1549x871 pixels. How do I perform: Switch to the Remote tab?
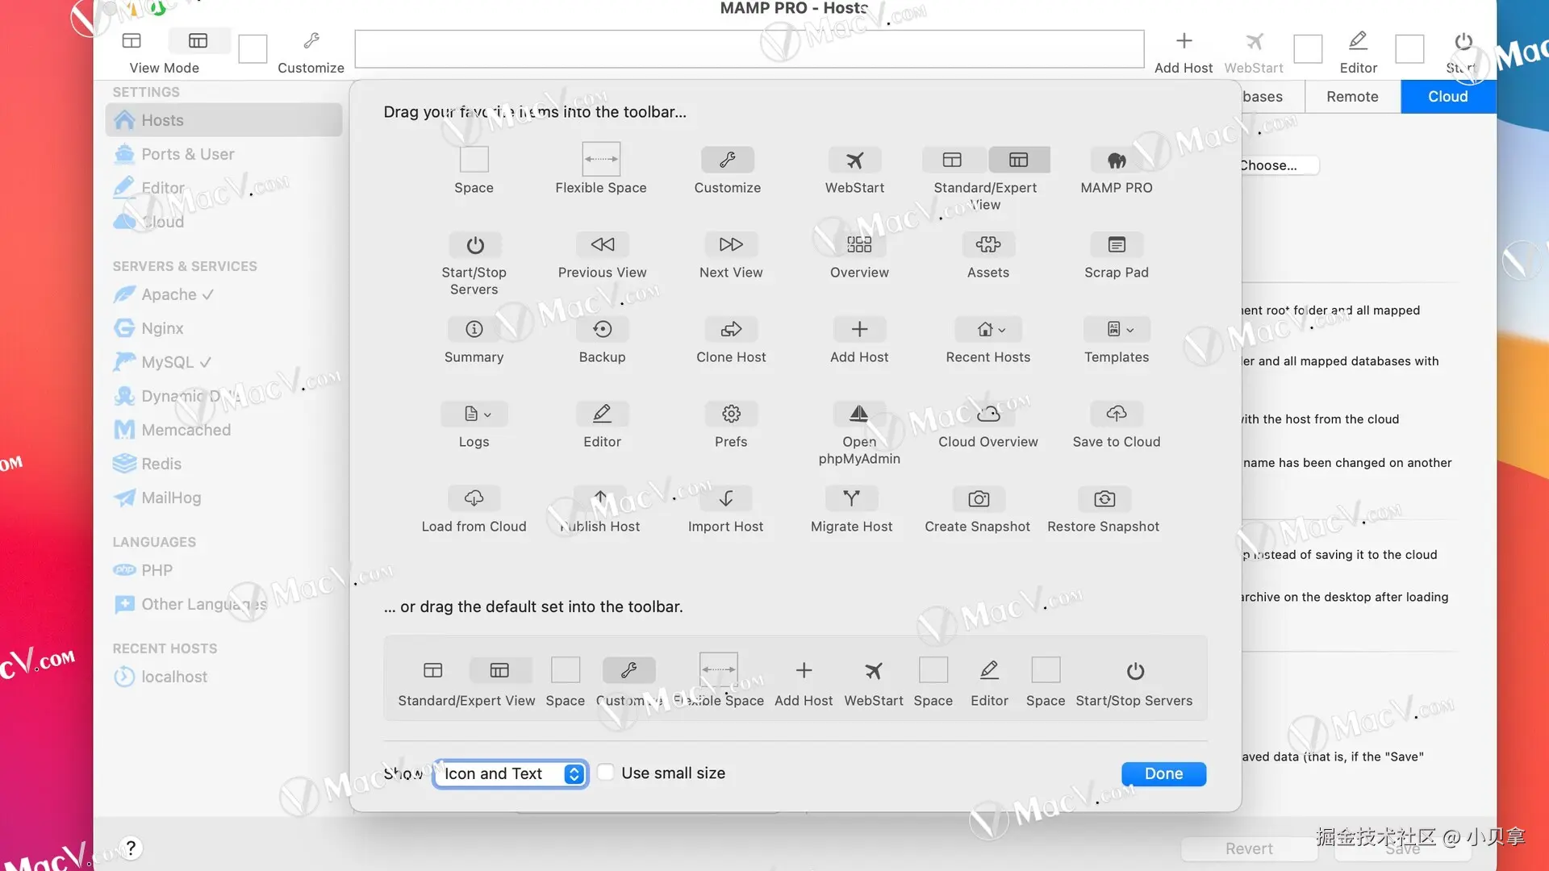point(1352,97)
